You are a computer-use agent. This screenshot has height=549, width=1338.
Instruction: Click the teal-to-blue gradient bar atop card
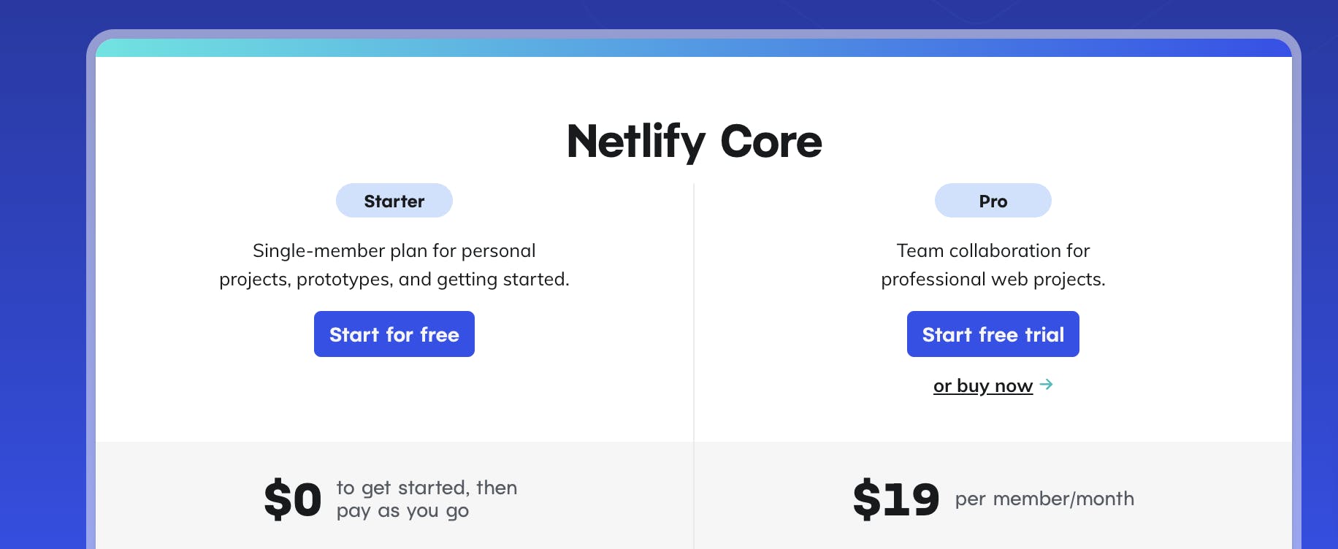[694, 48]
